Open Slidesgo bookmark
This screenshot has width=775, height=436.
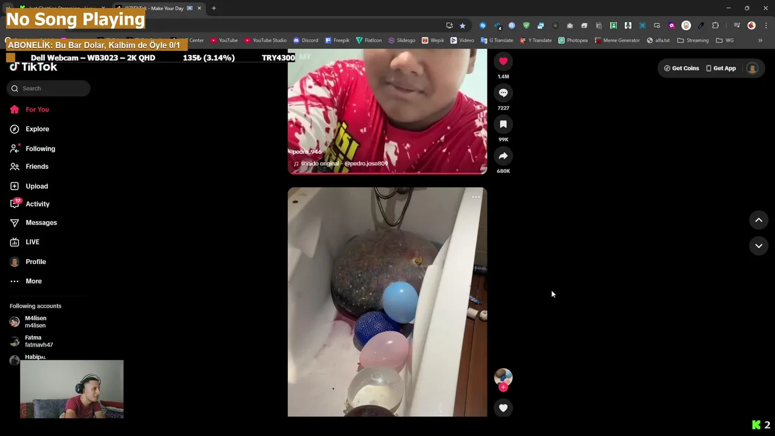click(402, 41)
